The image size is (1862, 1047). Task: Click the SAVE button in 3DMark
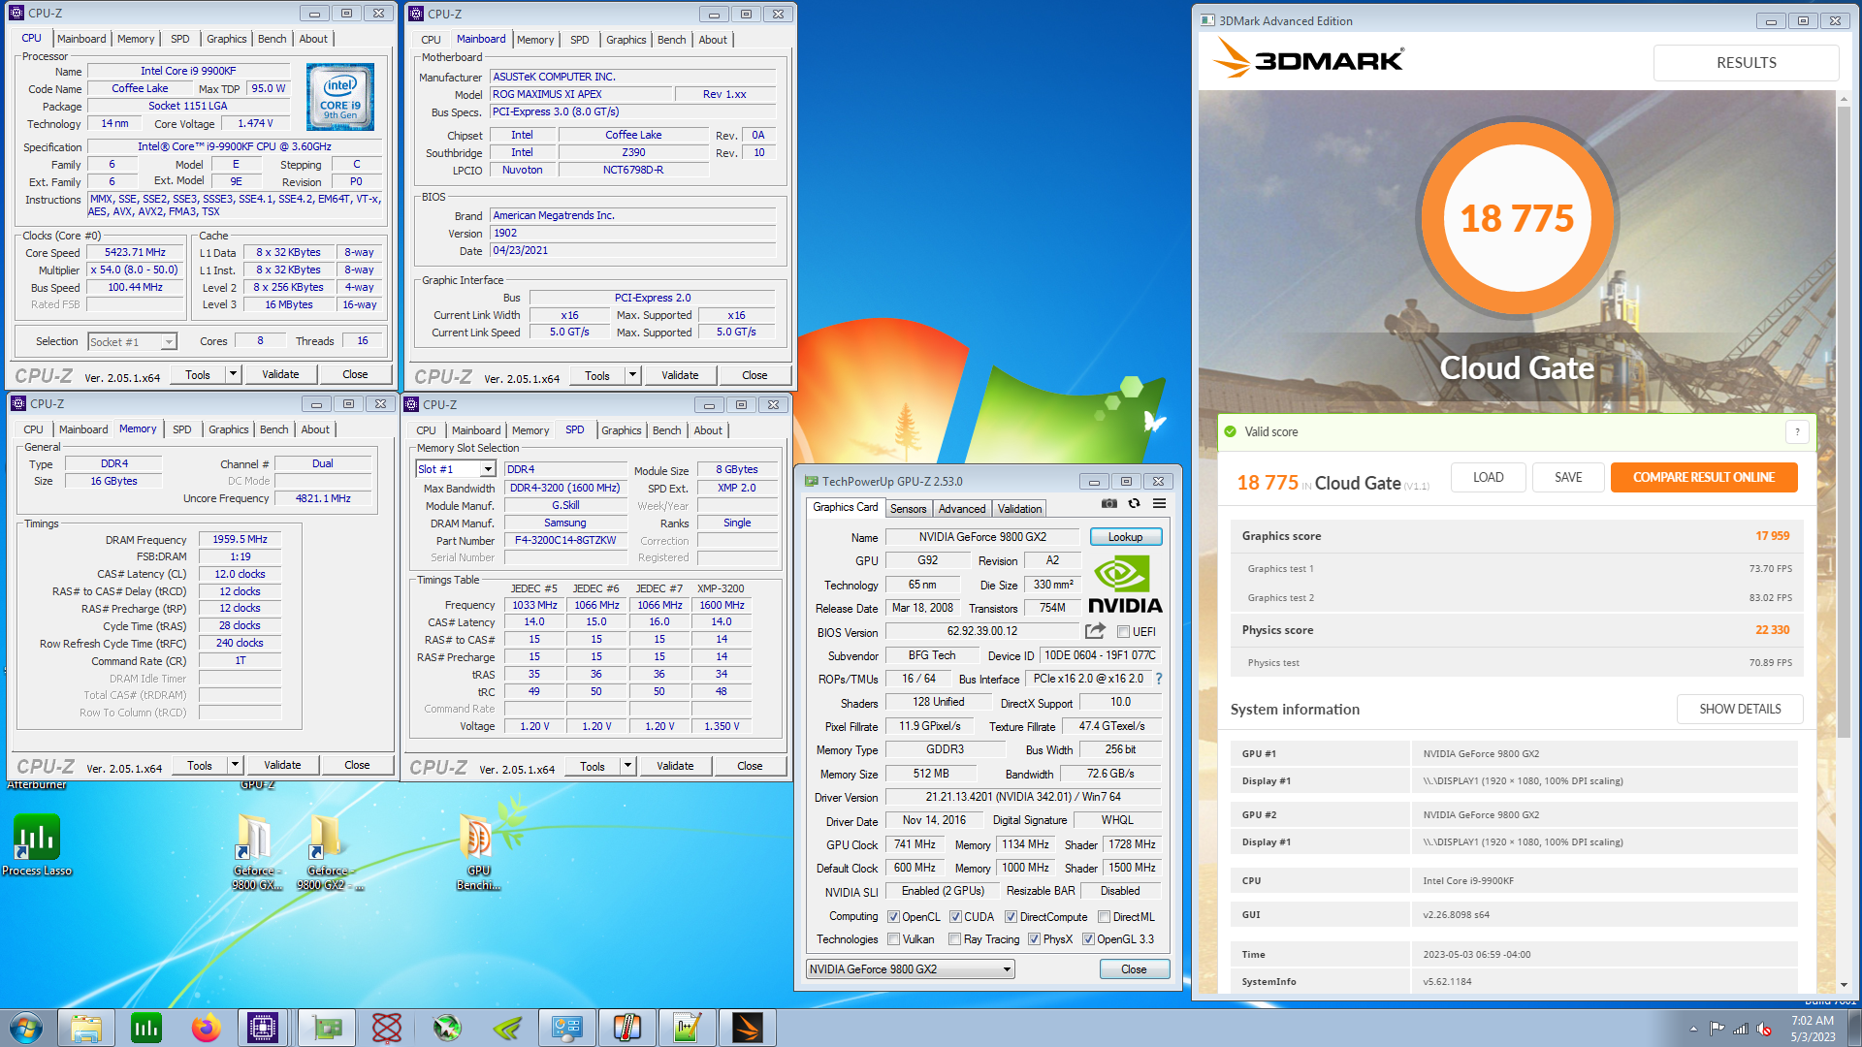1568,477
